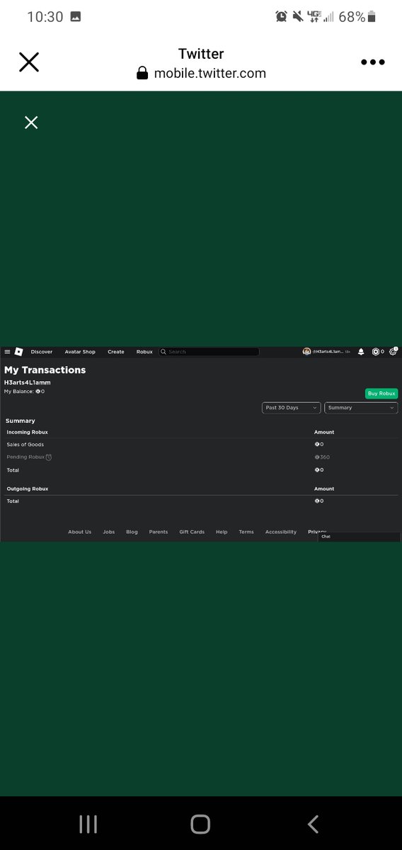Tap the lock icon beside mobile.twitter.com
The height and width of the screenshot is (850, 402).
(142, 74)
